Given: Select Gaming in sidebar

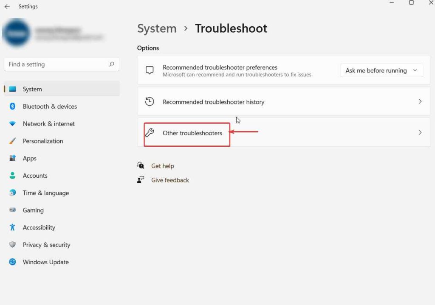Looking at the screenshot, I should pos(62,210).
